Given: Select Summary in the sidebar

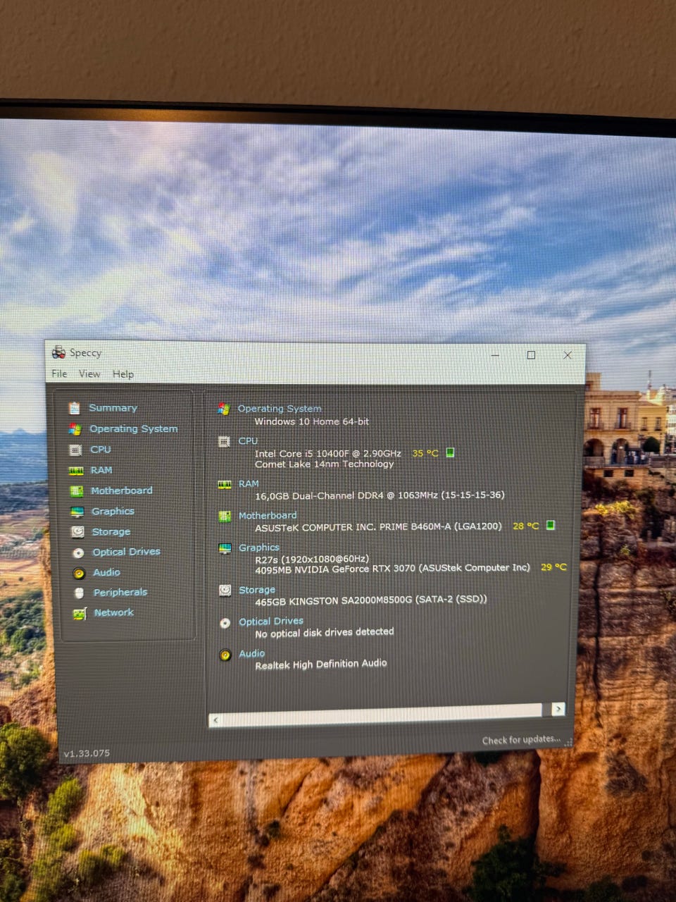Looking at the screenshot, I should pos(113,408).
